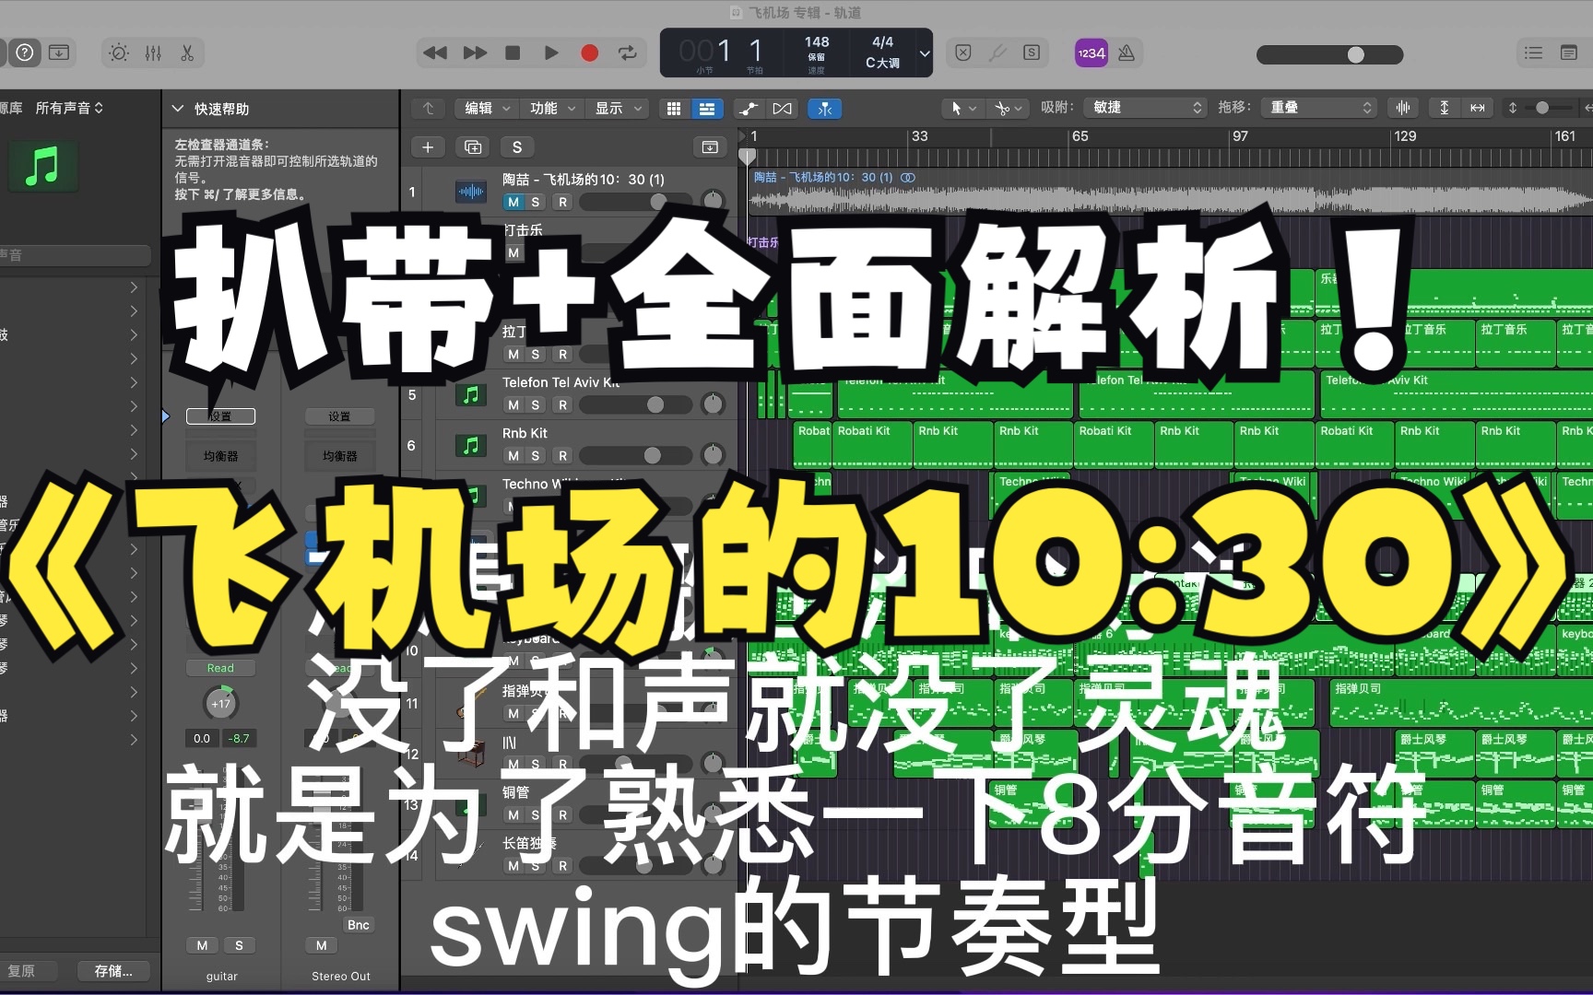Open the 功能 menu in the tracks area
The height and width of the screenshot is (995, 1593).
click(552, 108)
